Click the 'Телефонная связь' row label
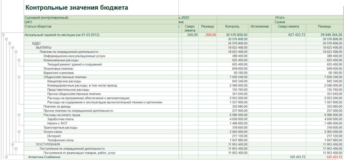The width and height of the screenshot is (344, 160). [x=60, y=140]
